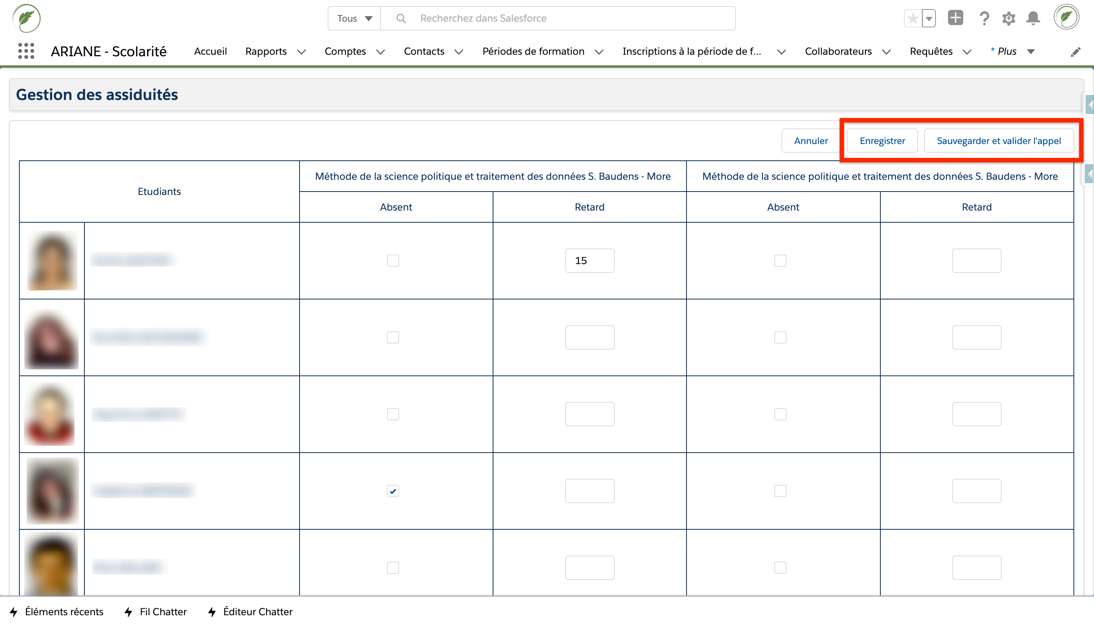Click the Enregistrer button
The image size is (1094, 627).
[x=882, y=141]
